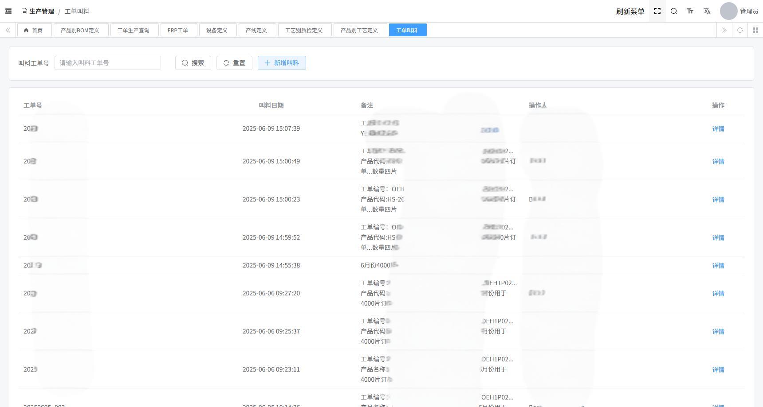Toggle the sidebar menu hamburger icon
This screenshot has width=763, height=407.
(8, 11)
